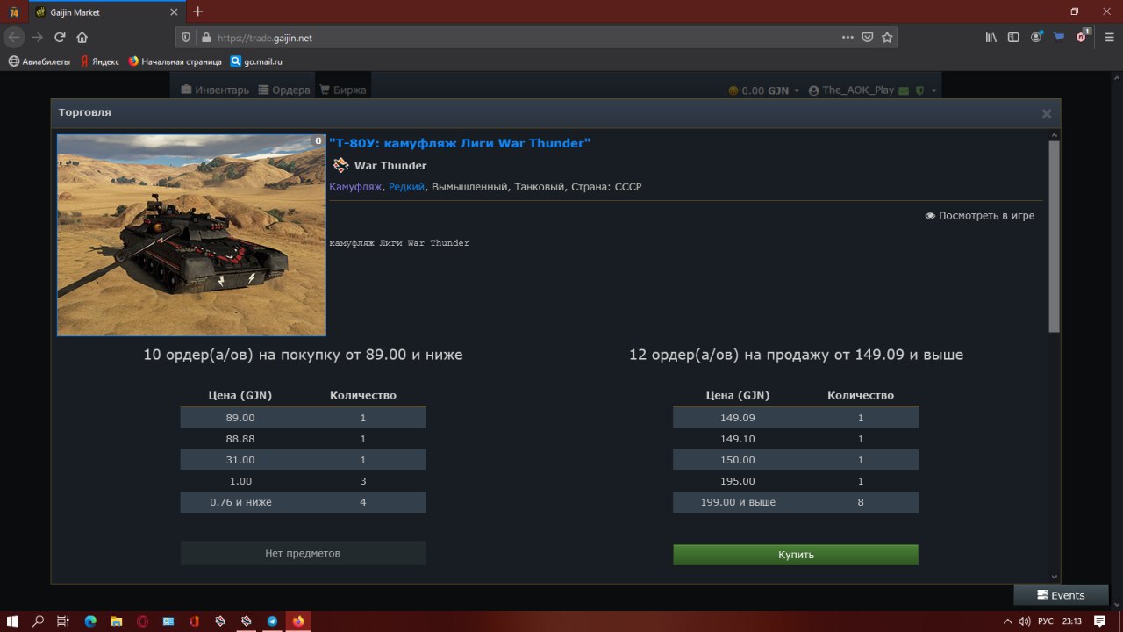The width and height of the screenshot is (1123, 632).
Task: Go back to the previous page
Action: tap(14, 38)
